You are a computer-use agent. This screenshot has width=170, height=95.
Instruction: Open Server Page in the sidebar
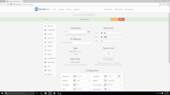tap(50, 62)
